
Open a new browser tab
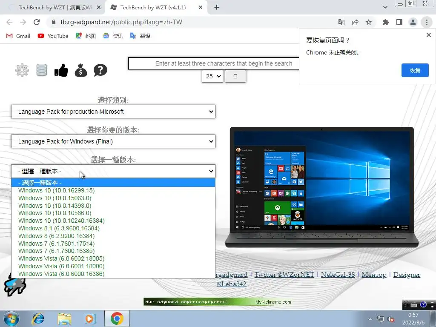pos(217,8)
